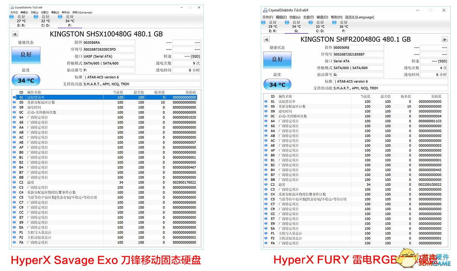Open 主题(T) menu in the SHFR200480G window
This screenshot has height=271, width=457.
coord(308,17)
